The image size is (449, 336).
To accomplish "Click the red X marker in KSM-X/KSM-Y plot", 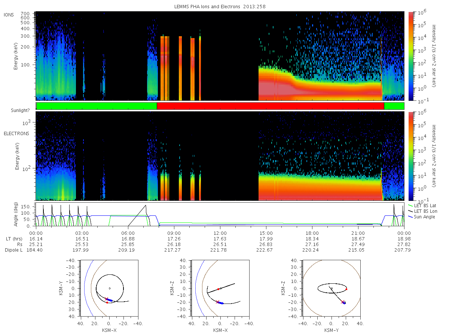I will point(106,299).
